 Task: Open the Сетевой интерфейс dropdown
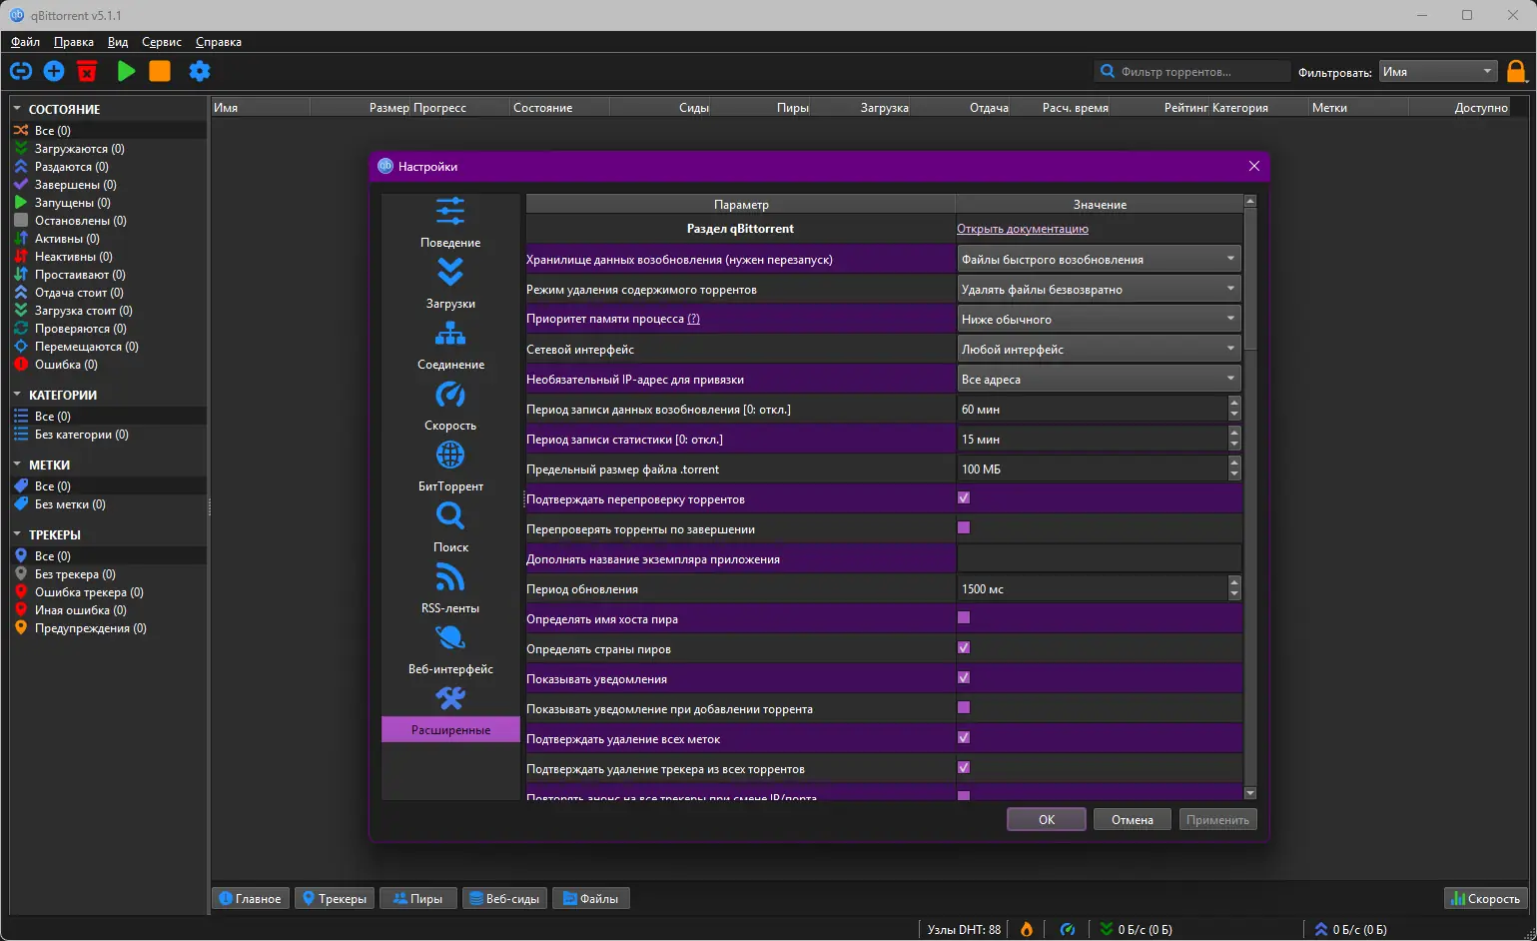click(x=1099, y=349)
